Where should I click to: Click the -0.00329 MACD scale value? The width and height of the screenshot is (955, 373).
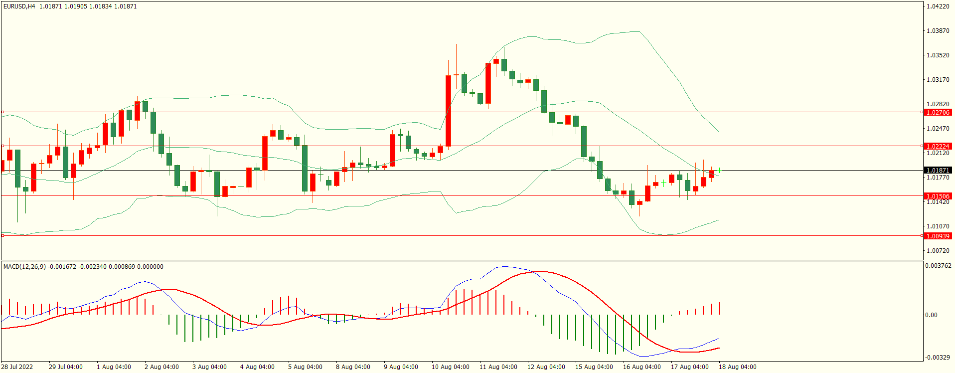pyautogui.click(x=938, y=358)
